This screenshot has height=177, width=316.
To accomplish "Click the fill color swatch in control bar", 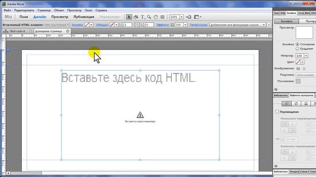I will coord(87,25).
